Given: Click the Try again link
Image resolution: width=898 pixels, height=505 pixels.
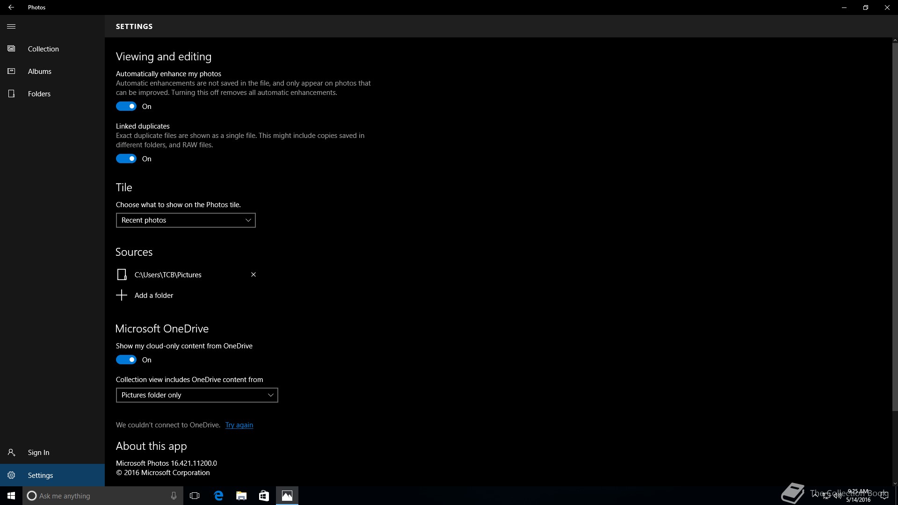Looking at the screenshot, I should 239,425.
